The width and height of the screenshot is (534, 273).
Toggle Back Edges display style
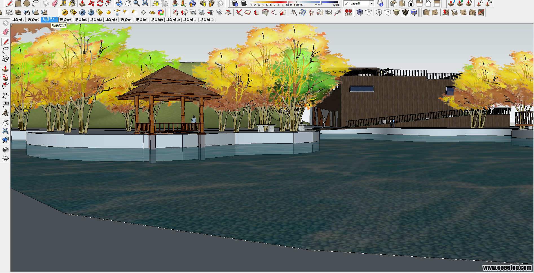[368, 12]
